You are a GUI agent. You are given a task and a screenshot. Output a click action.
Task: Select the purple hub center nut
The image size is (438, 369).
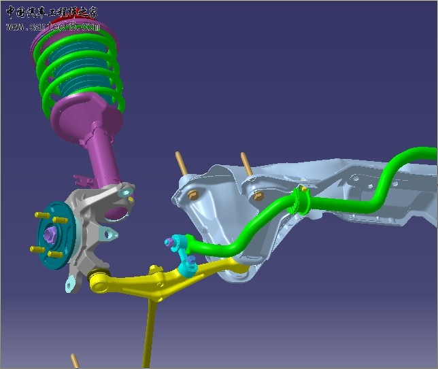point(49,235)
